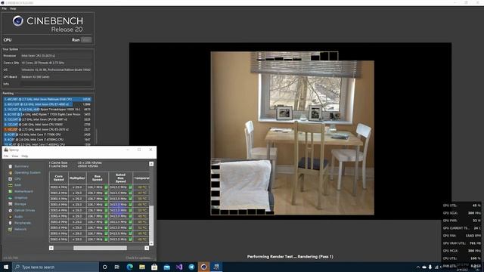
Task: Select highlighted ranking row Xeon E5-2670 v2
Action: click(x=48, y=129)
